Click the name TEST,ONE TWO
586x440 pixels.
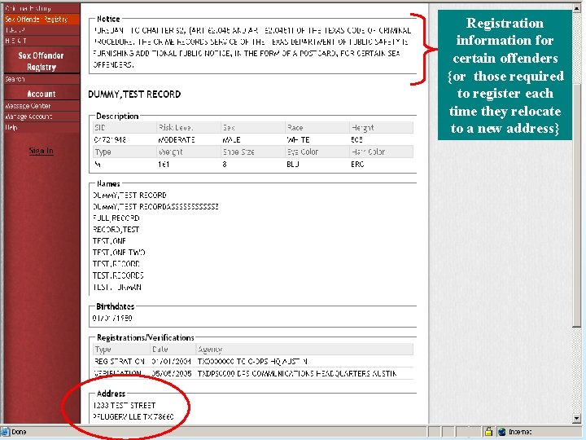click(x=119, y=253)
